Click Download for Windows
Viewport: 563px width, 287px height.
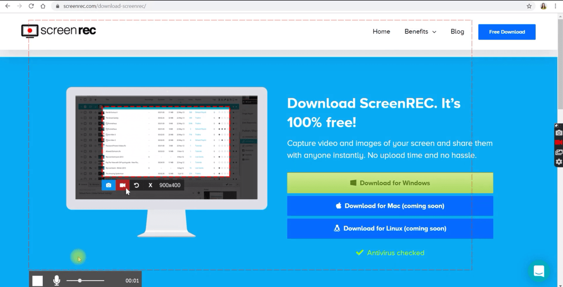[x=390, y=183]
